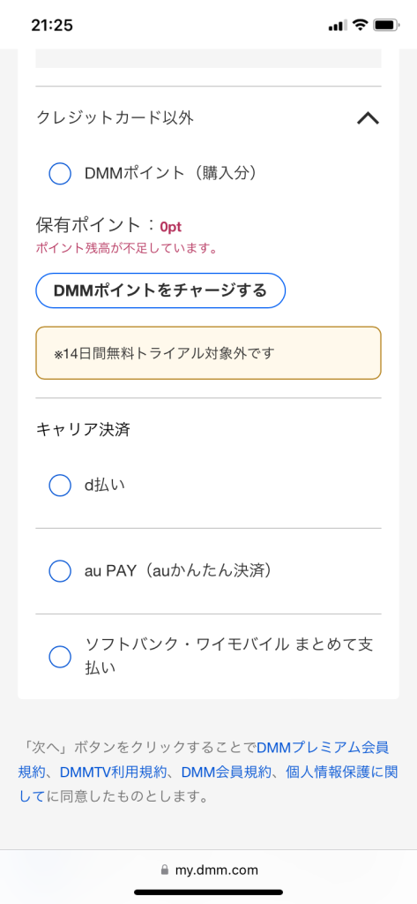Viewport: 417px width, 904px height.
Task: Tap the home indicator bar
Action: click(208, 892)
